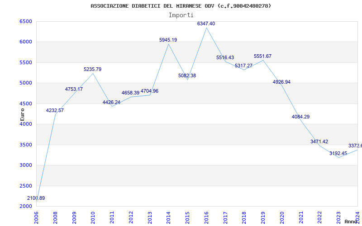Select the 4926.94 data label
This screenshot has width=362, height=226.
281,82
